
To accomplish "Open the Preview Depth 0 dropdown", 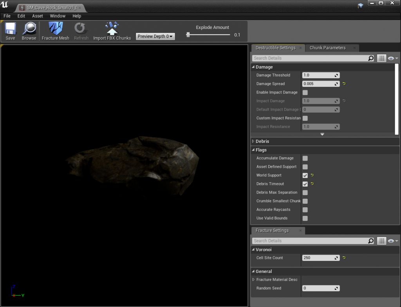I will [x=155, y=36].
